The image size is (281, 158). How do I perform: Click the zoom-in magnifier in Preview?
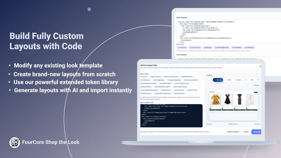pyautogui.click(x=258, y=80)
